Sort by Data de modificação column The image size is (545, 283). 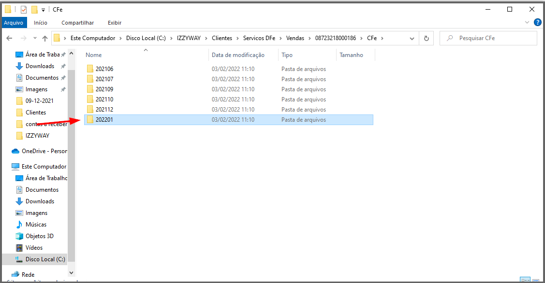coord(238,55)
